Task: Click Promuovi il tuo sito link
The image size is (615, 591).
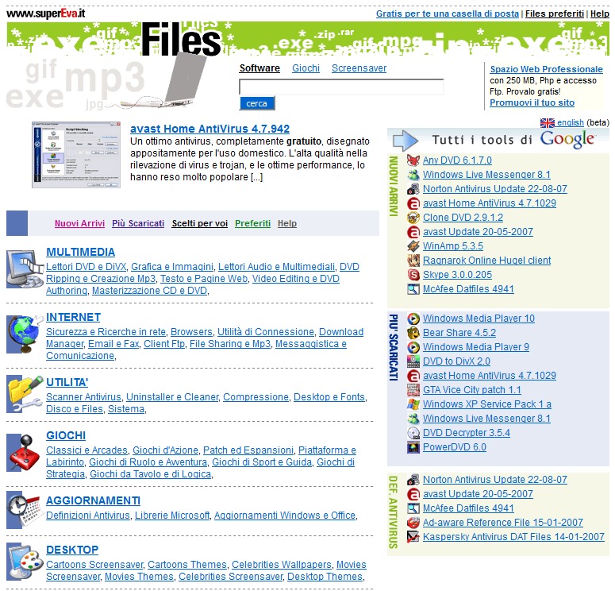Action: point(532,103)
